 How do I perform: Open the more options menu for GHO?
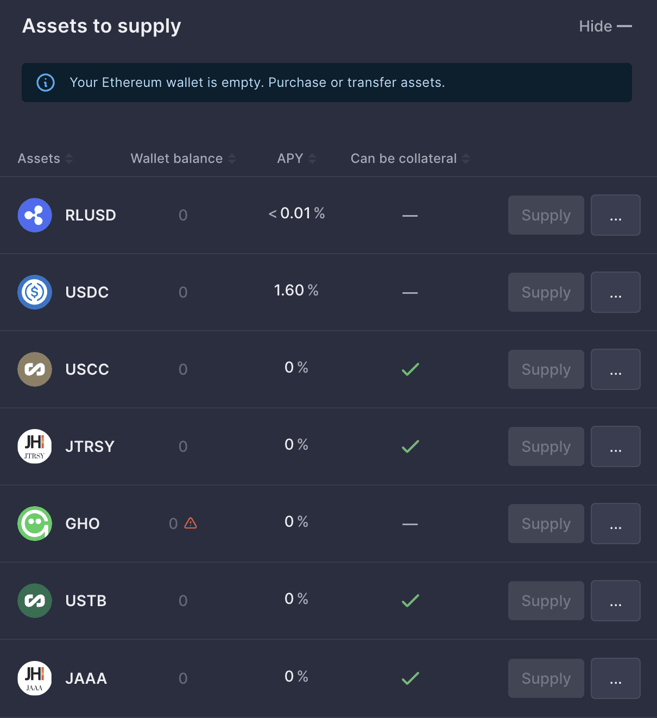(616, 524)
